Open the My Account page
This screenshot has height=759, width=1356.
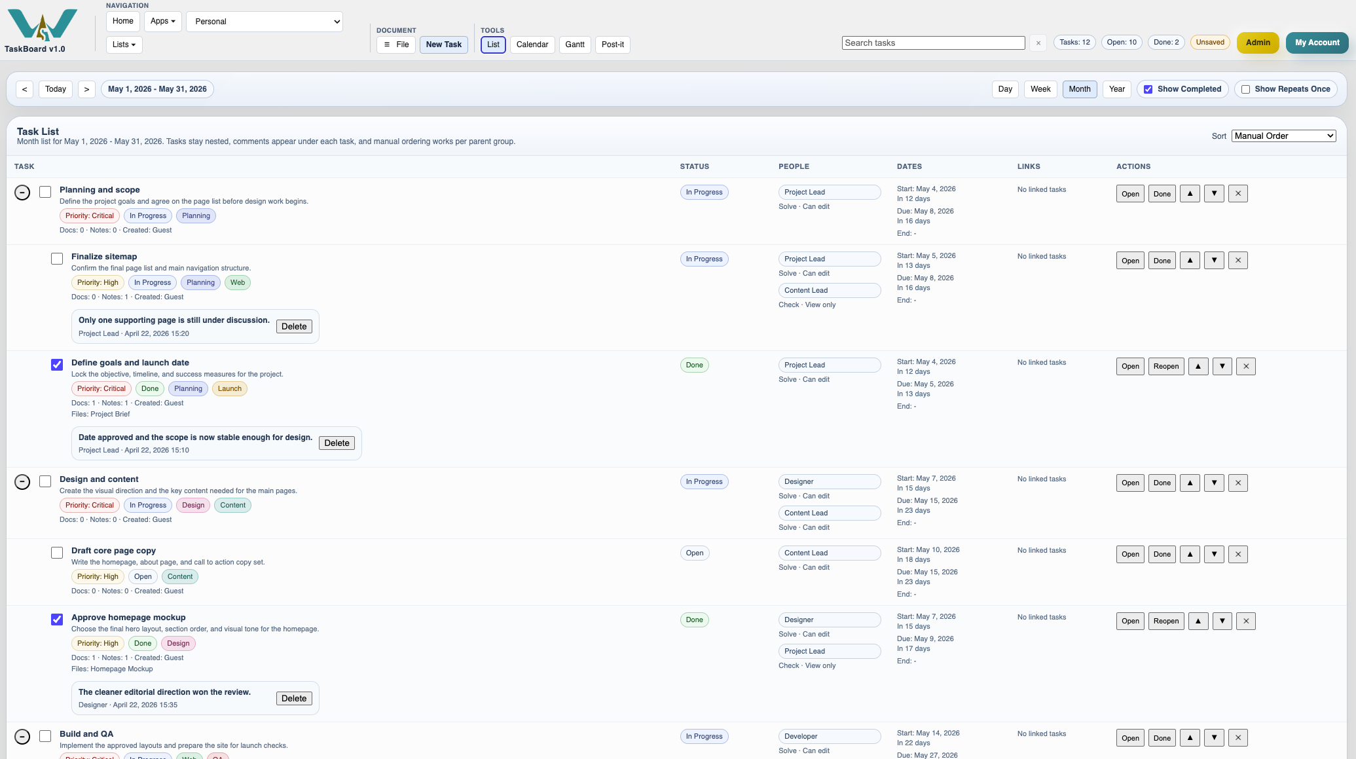pos(1317,43)
